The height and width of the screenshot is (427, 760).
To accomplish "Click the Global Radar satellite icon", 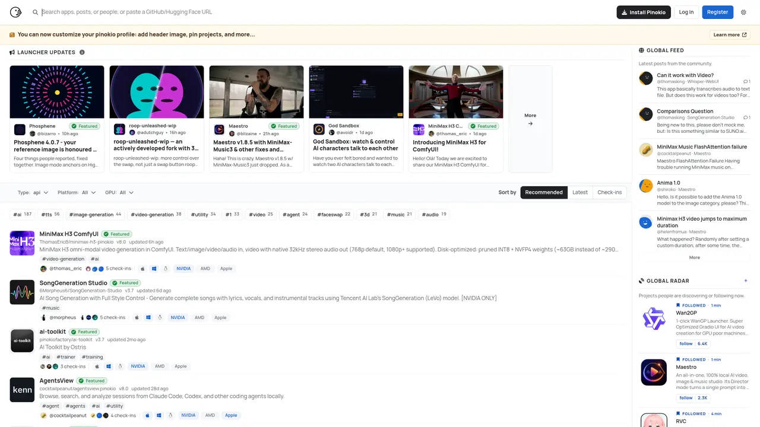I will [x=641, y=281].
